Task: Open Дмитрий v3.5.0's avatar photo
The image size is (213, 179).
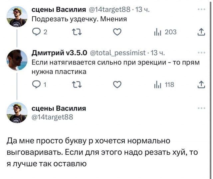Action: pos(17,60)
